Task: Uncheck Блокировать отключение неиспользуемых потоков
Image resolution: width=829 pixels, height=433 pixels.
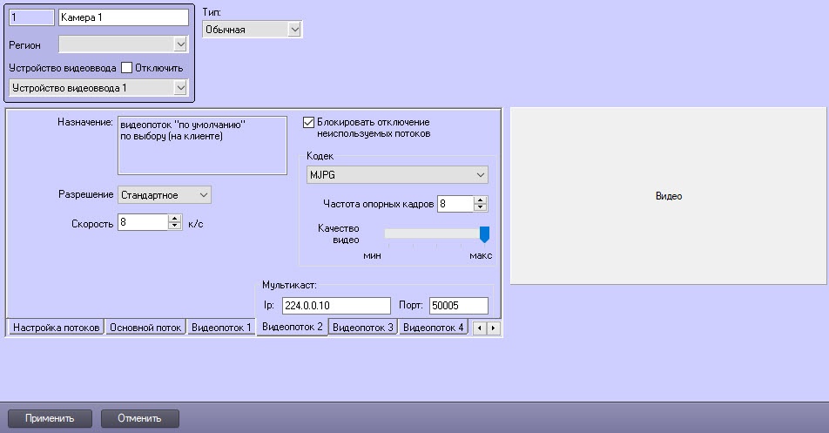Action: (308, 123)
